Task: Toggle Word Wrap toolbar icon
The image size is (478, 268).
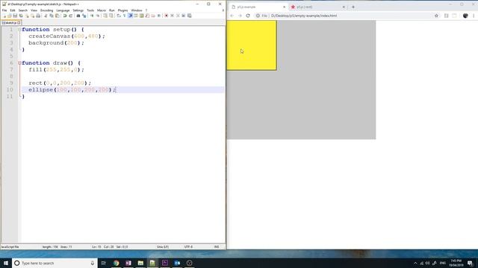Action: tap(119, 16)
